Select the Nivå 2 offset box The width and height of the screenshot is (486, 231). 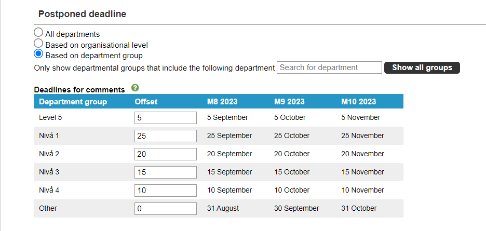pos(166,154)
